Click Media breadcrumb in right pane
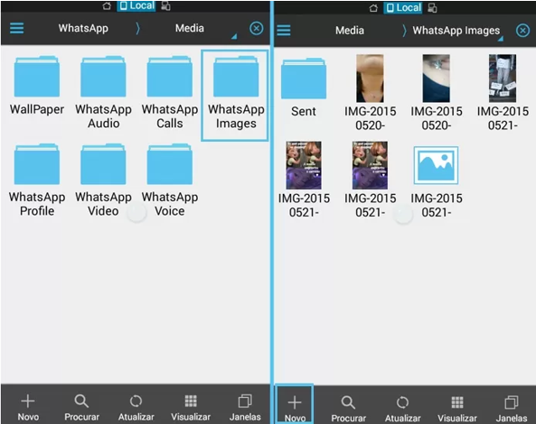The width and height of the screenshot is (536, 424). tap(350, 31)
